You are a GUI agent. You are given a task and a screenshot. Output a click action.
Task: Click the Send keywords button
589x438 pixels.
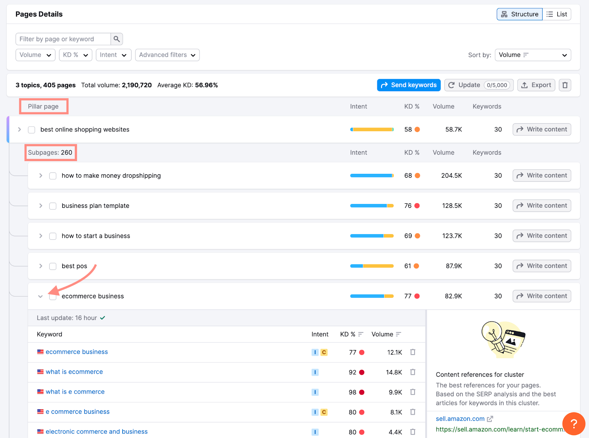[409, 85]
